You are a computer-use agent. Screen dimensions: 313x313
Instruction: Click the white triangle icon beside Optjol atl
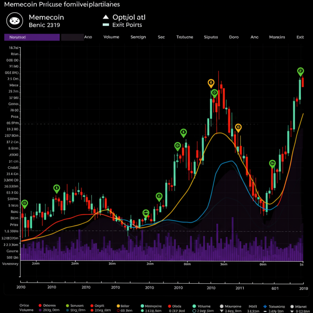coord(106,17)
